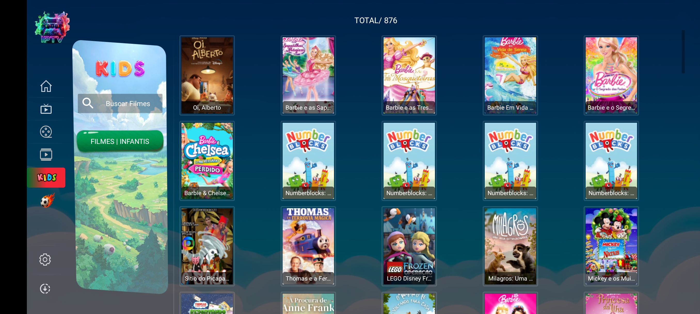Click the IPTV gamepad logo
This screenshot has height=314, width=700.
(x=52, y=27)
